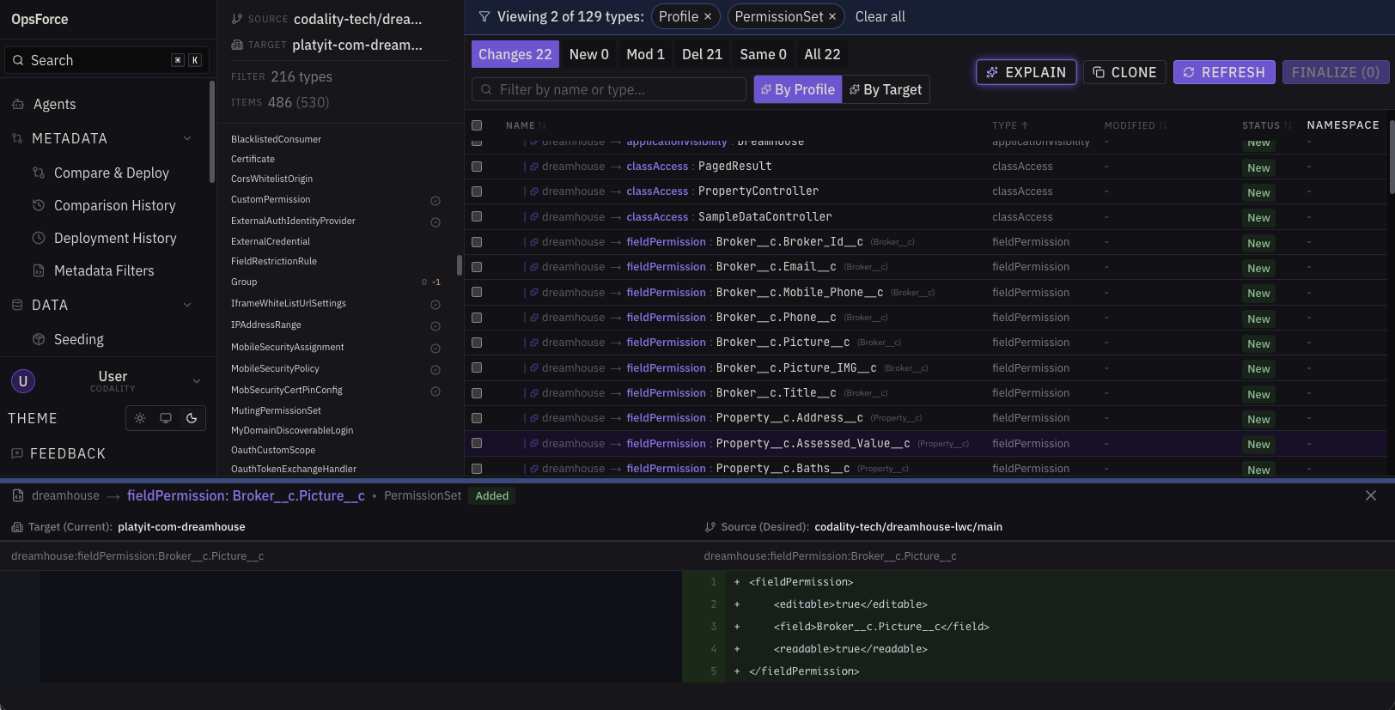Switch to the Changes 22 tab
1395x710 pixels.
[515, 54]
